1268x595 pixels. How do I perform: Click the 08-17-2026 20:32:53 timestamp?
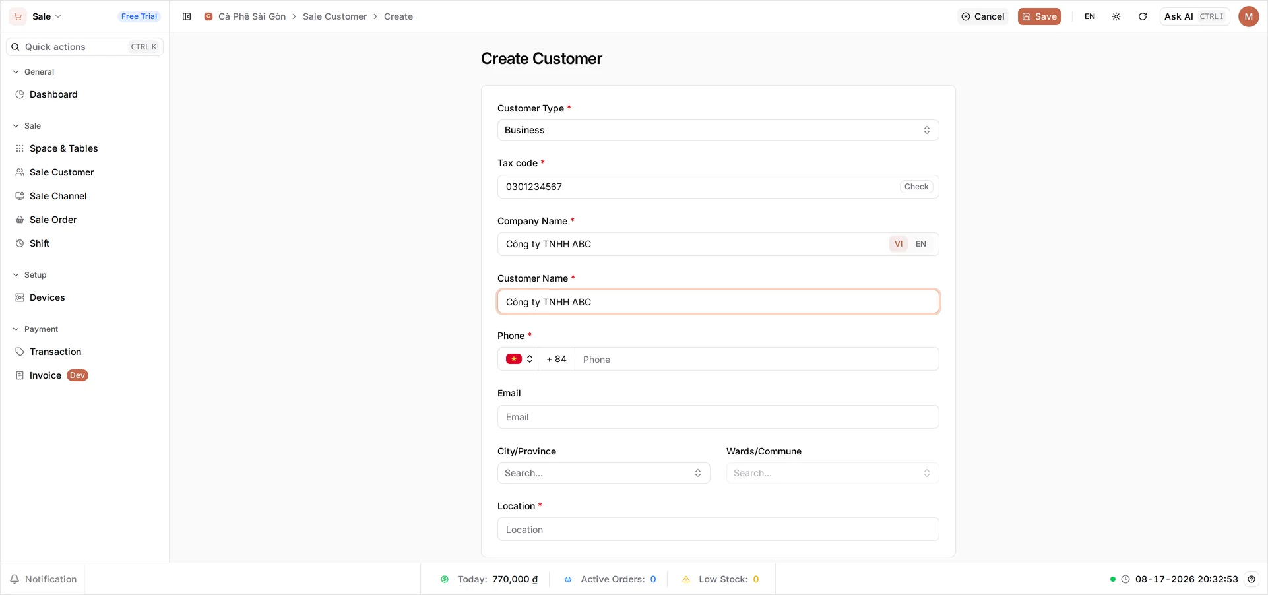[1187, 579]
